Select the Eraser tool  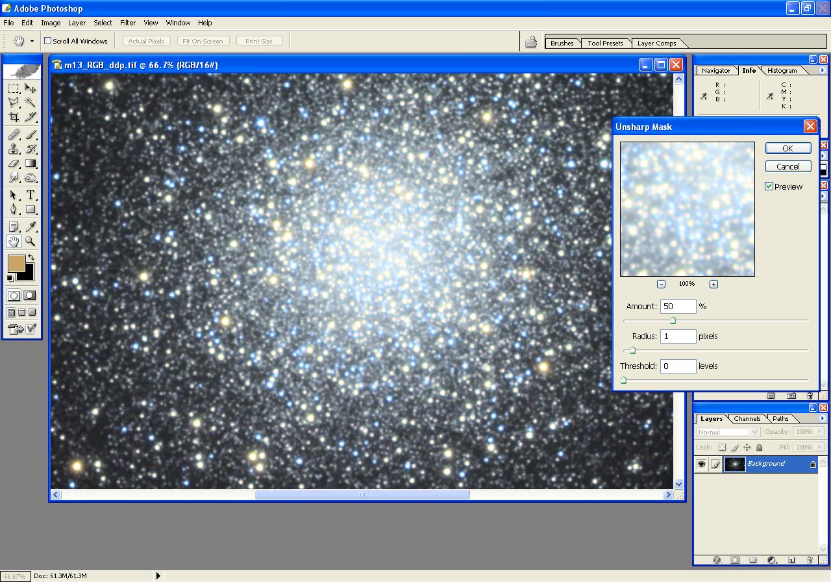click(14, 164)
